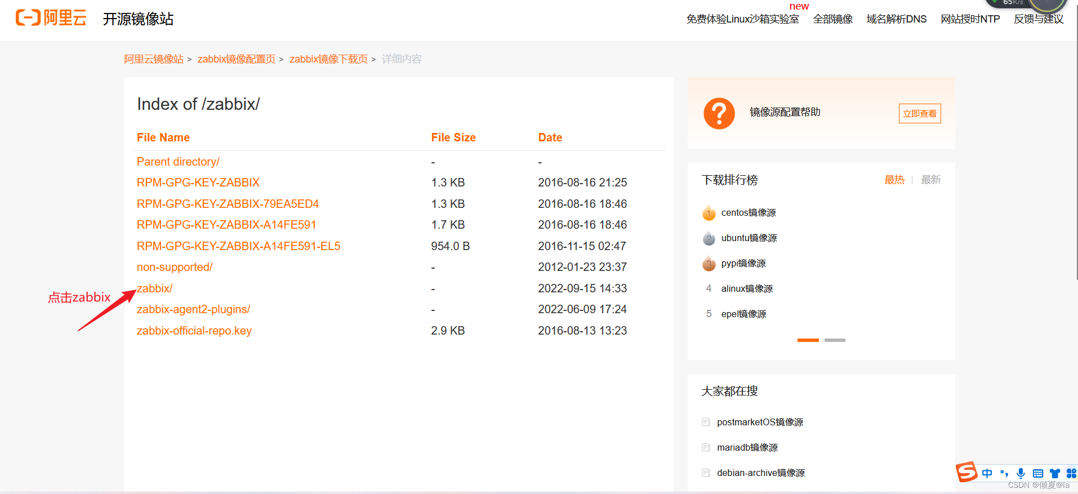Open the input method toolbox grid icon
This screenshot has width=1078, height=494.
1071,473
